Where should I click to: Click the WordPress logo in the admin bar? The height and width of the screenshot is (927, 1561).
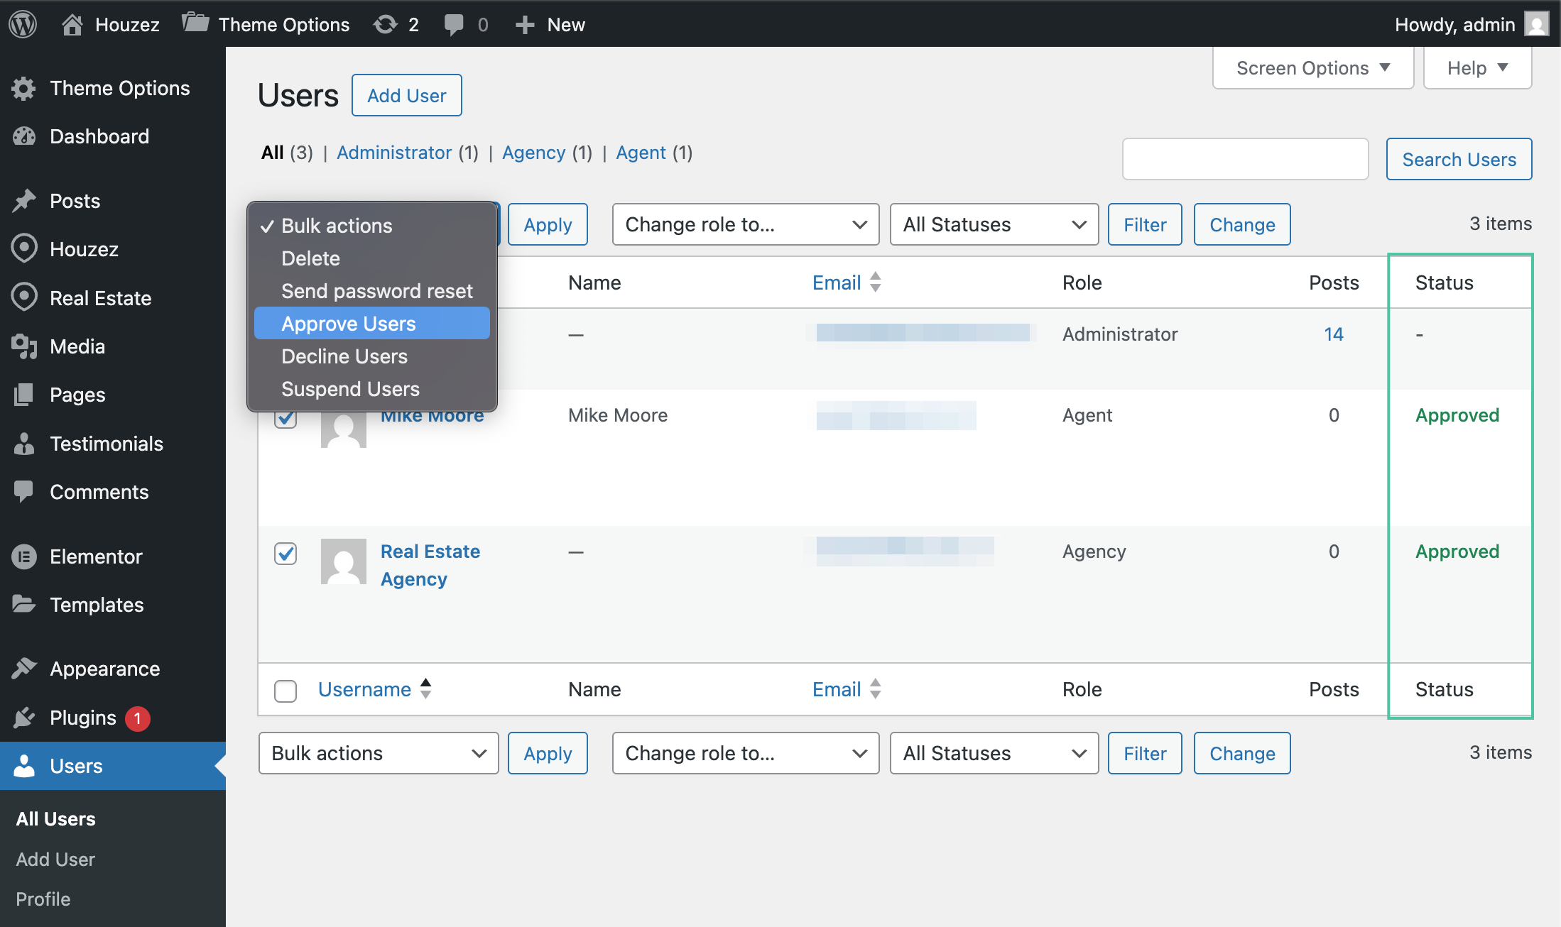click(x=22, y=23)
